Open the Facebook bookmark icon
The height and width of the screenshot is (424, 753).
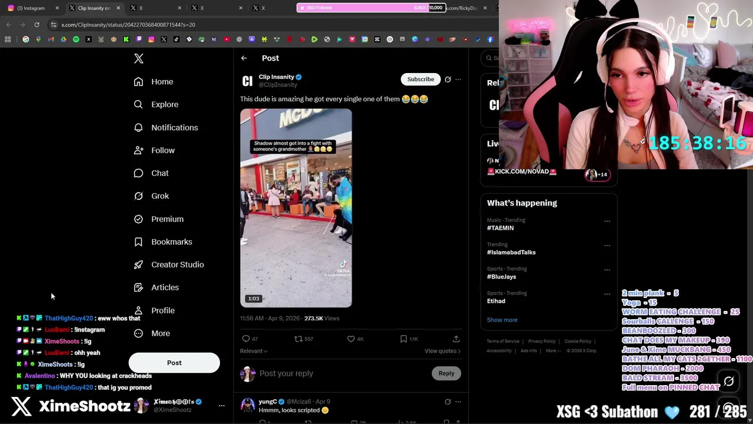pos(490,39)
